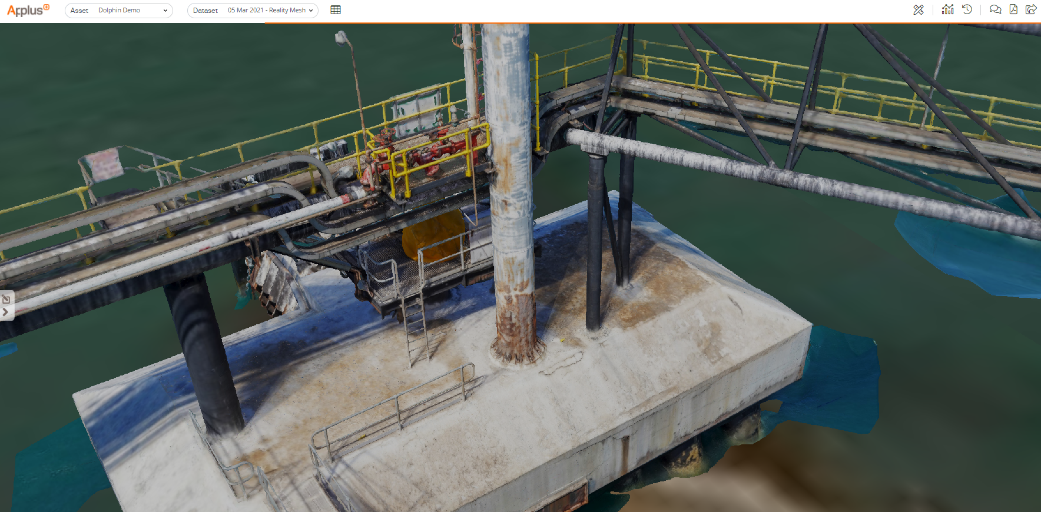Open the Dataset dropdown 05 Mar 2021
The height and width of the screenshot is (512, 1041).
[x=253, y=11]
